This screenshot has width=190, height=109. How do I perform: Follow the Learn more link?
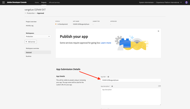pos(106,43)
